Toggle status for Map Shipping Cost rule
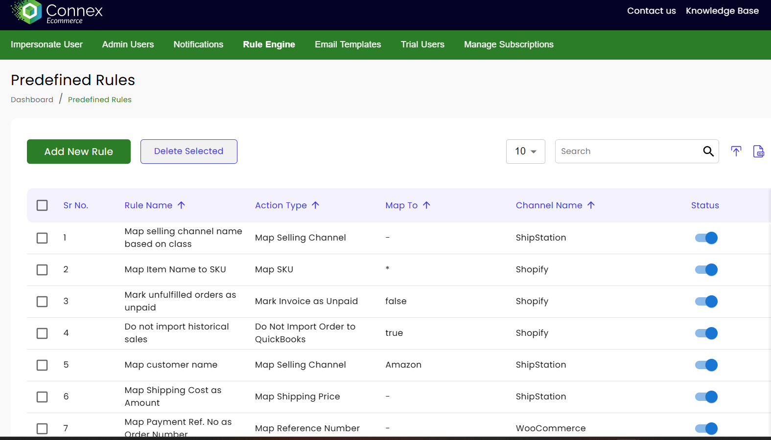The image size is (771, 440). [x=706, y=397]
